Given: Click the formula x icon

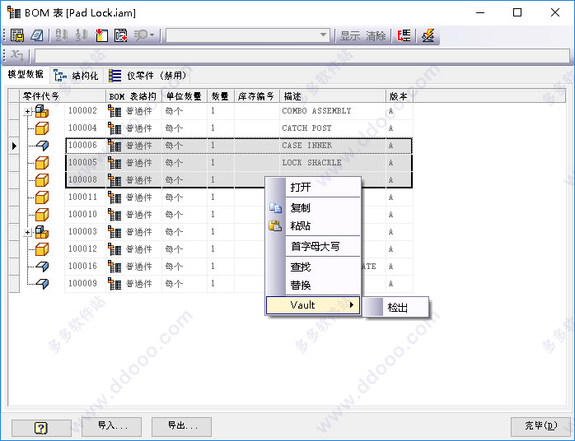Looking at the screenshot, I should (16, 55).
